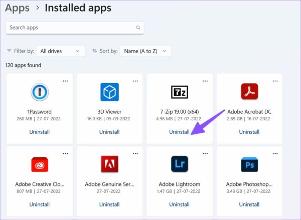The image size is (301, 220).
Task: Click the Adobe Creative Cloud app icon
Action: pos(40,164)
